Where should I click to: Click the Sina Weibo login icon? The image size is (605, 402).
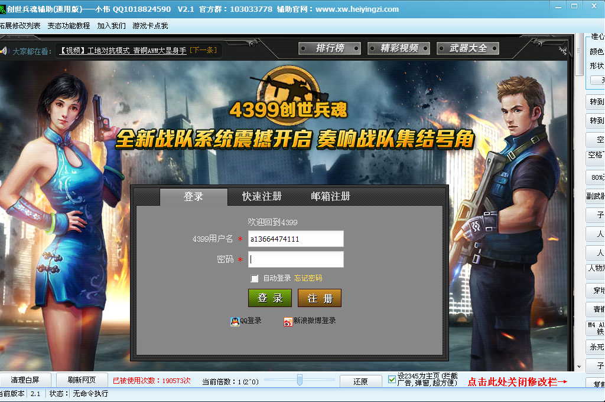click(288, 321)
